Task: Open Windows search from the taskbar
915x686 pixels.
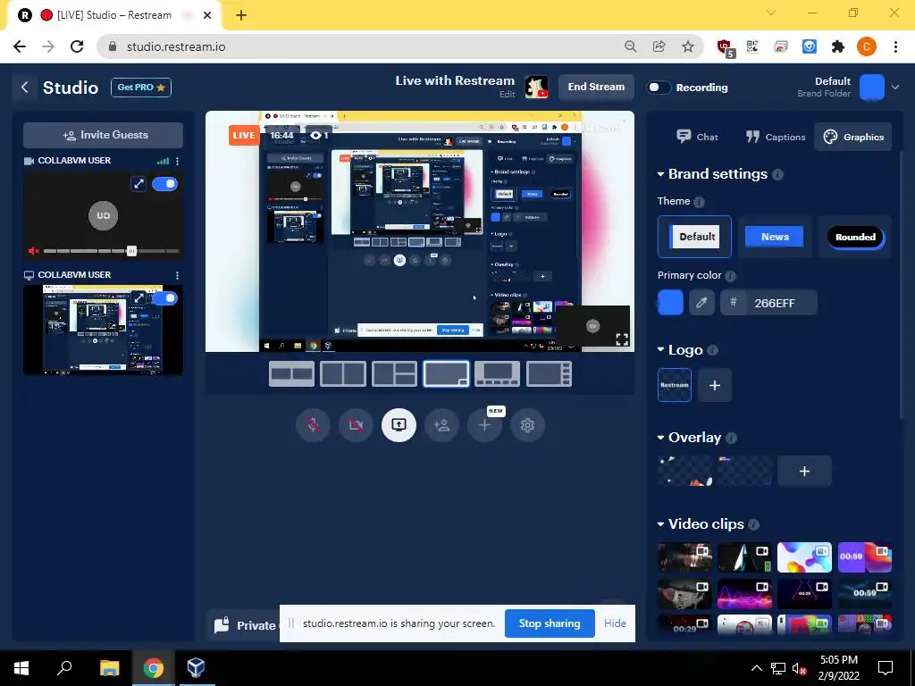Action: click(64, 667)
